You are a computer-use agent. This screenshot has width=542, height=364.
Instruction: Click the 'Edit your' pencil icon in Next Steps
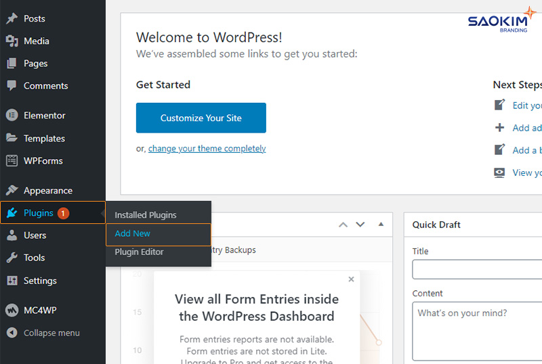(499, 105)
